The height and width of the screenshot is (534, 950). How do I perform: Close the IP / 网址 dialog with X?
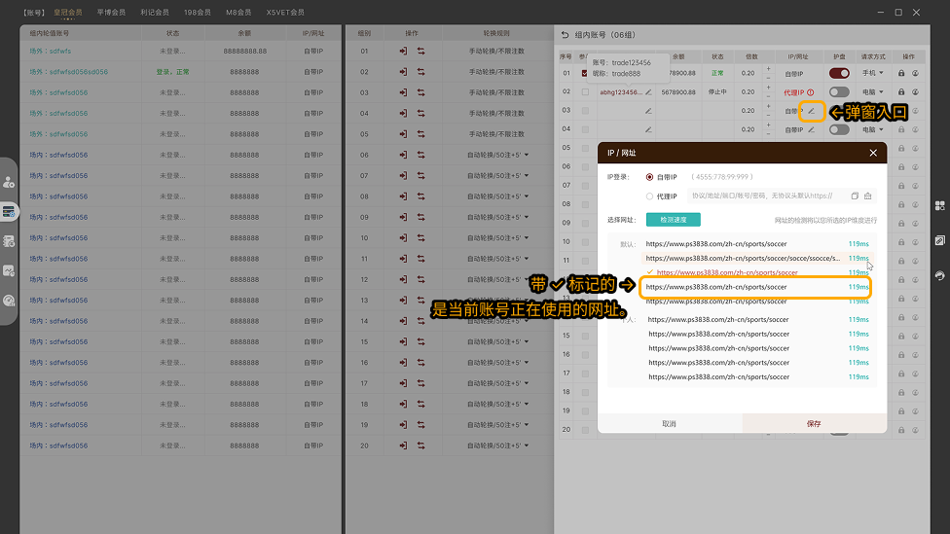(873, 153)
